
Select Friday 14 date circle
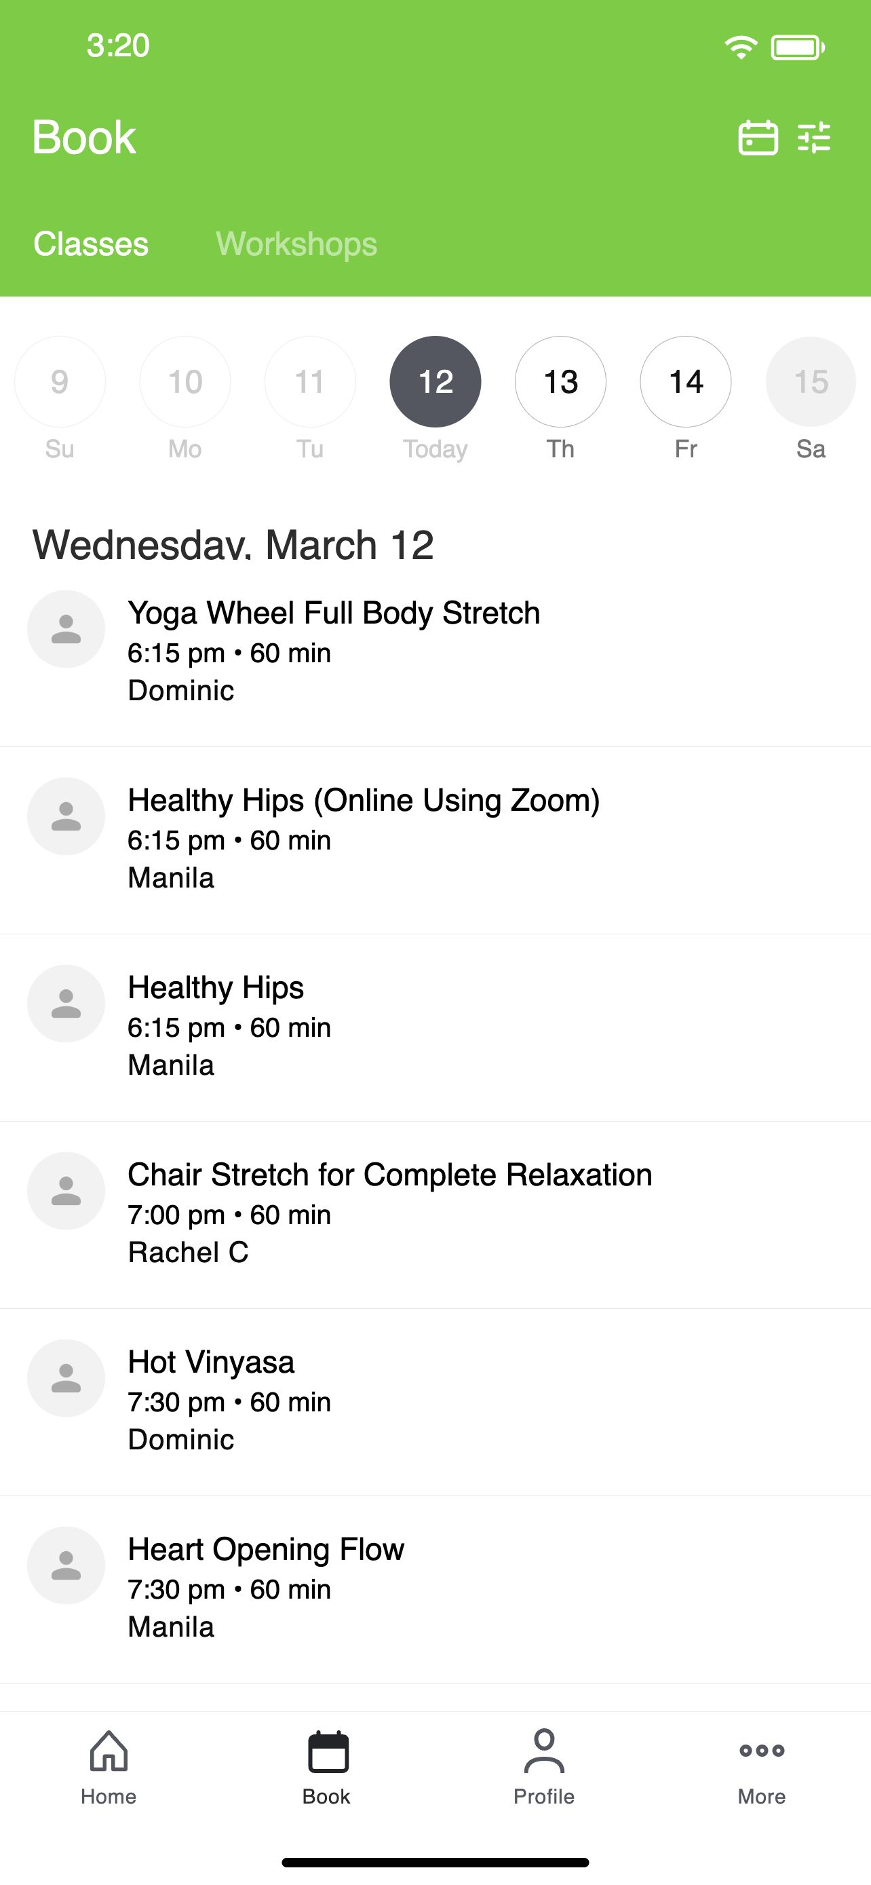686,382
